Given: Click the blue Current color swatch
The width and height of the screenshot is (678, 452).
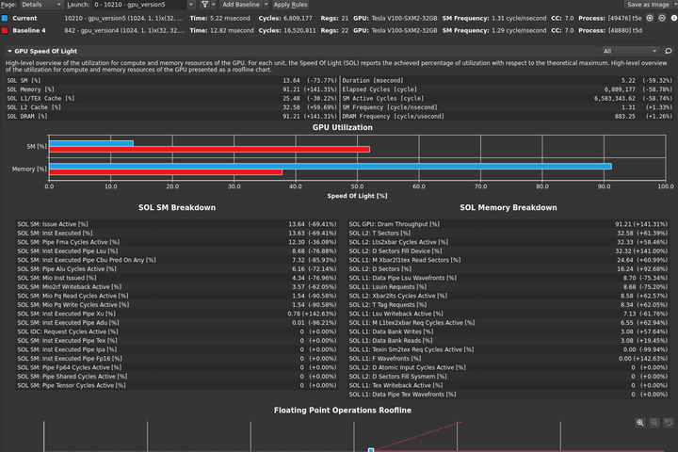Looking at the screenshot, I should [x=5, y=18].
